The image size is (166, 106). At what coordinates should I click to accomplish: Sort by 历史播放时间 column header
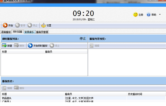coord(146,94)
